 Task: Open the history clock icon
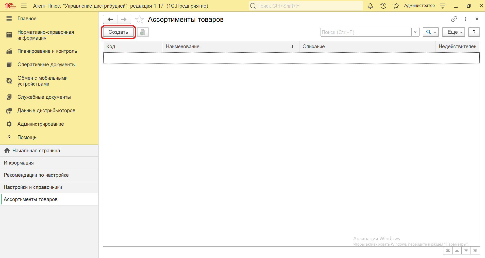[383, 6]
